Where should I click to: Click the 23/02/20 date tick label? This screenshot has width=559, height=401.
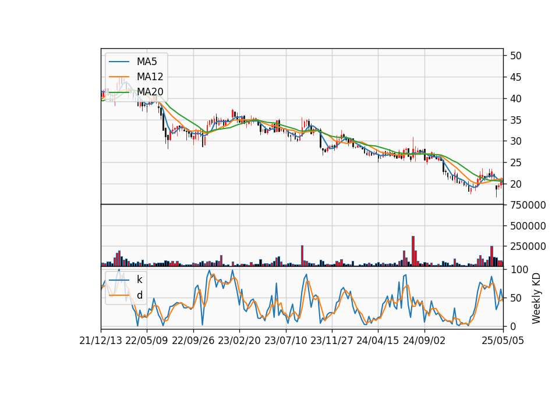click(239, 341)
